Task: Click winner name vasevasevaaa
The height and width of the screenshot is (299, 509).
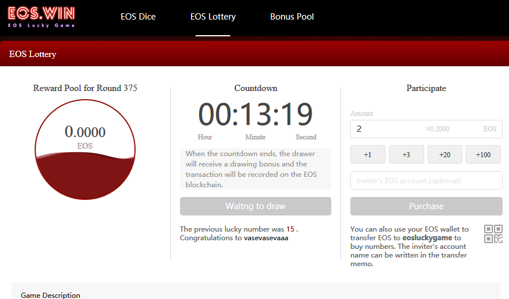Action: (x=266, y=238)
